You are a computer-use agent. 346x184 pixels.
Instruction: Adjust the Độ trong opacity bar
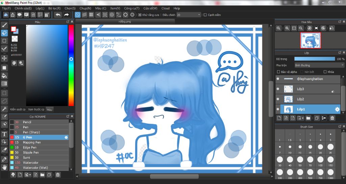point(315,59)
